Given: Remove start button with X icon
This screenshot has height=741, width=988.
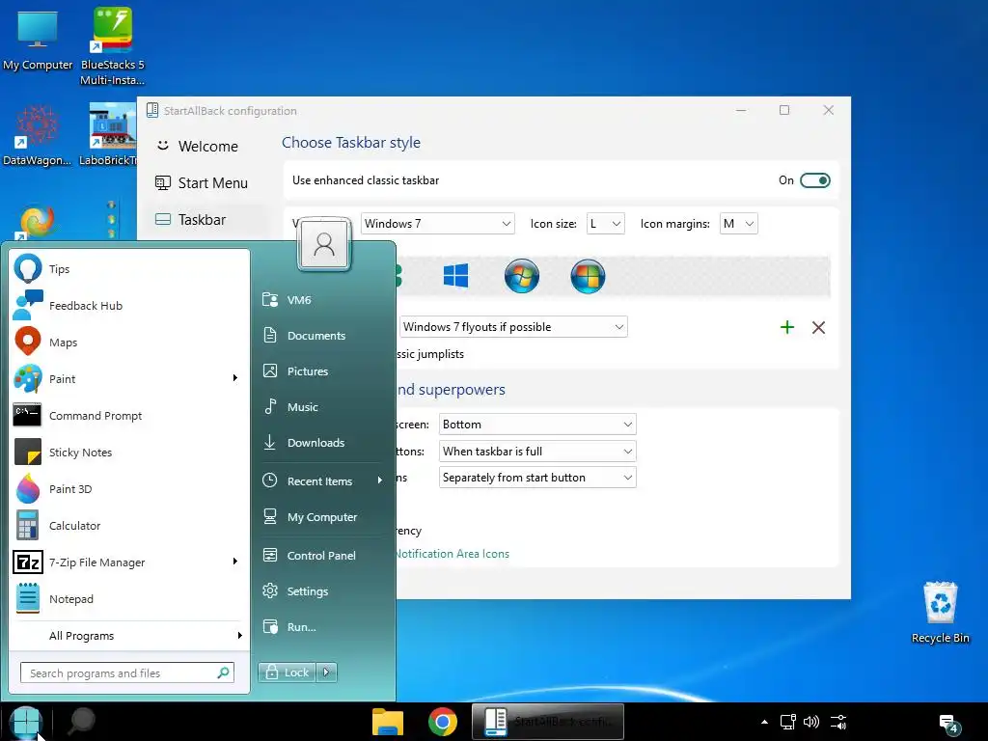Looking at the screenshot, I should click(818, 327).
